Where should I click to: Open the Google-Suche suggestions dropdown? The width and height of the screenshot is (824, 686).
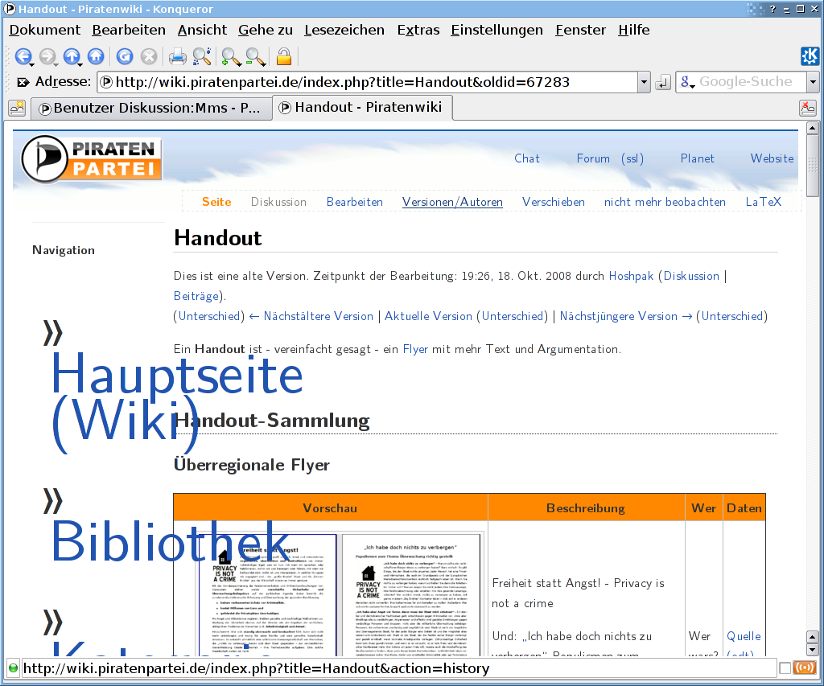pos(813,82)
